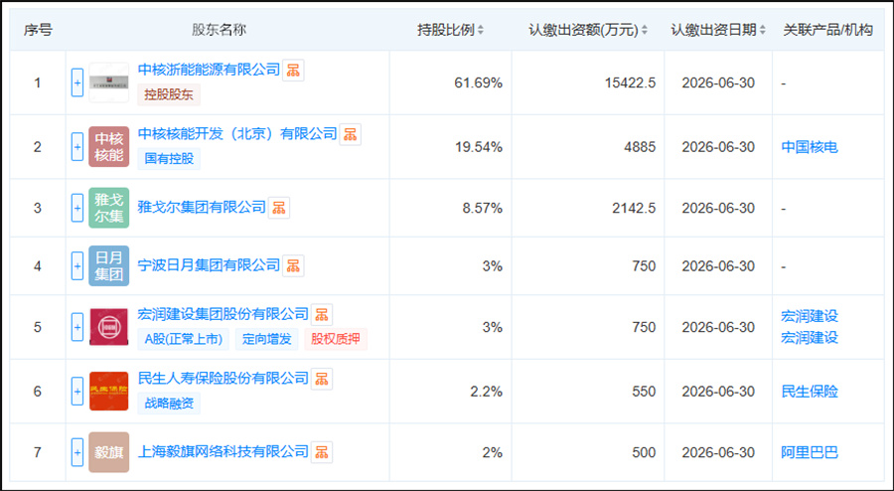894x491 pixels.
Task: Click the 战略融资 tag
Action: click(x=169, y=404)
